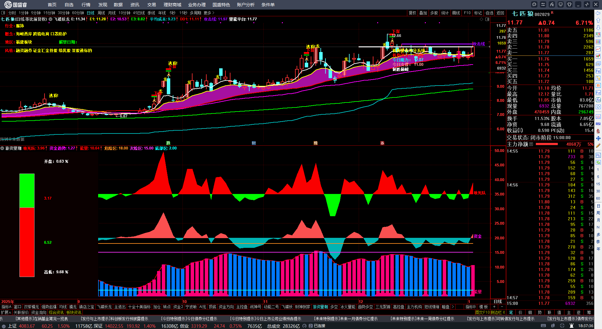602x329 pixels.
Task: Open the 综合资讯 news button
Action: [56, 312]
